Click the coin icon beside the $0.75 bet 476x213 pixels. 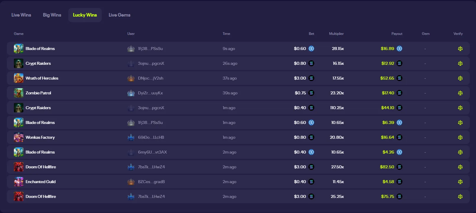click(311, 93)
